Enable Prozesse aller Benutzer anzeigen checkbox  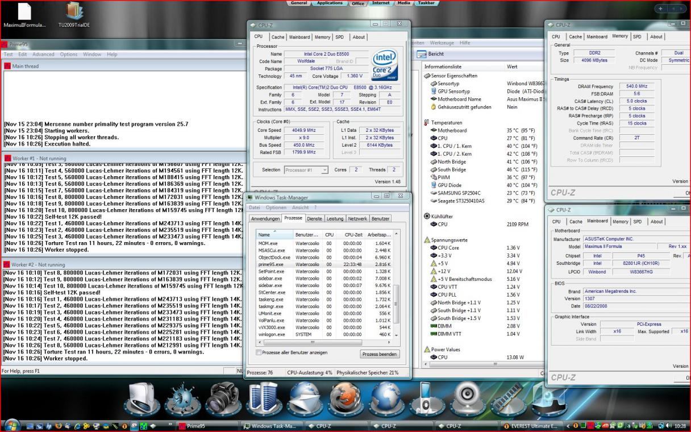tap(259, 352)
